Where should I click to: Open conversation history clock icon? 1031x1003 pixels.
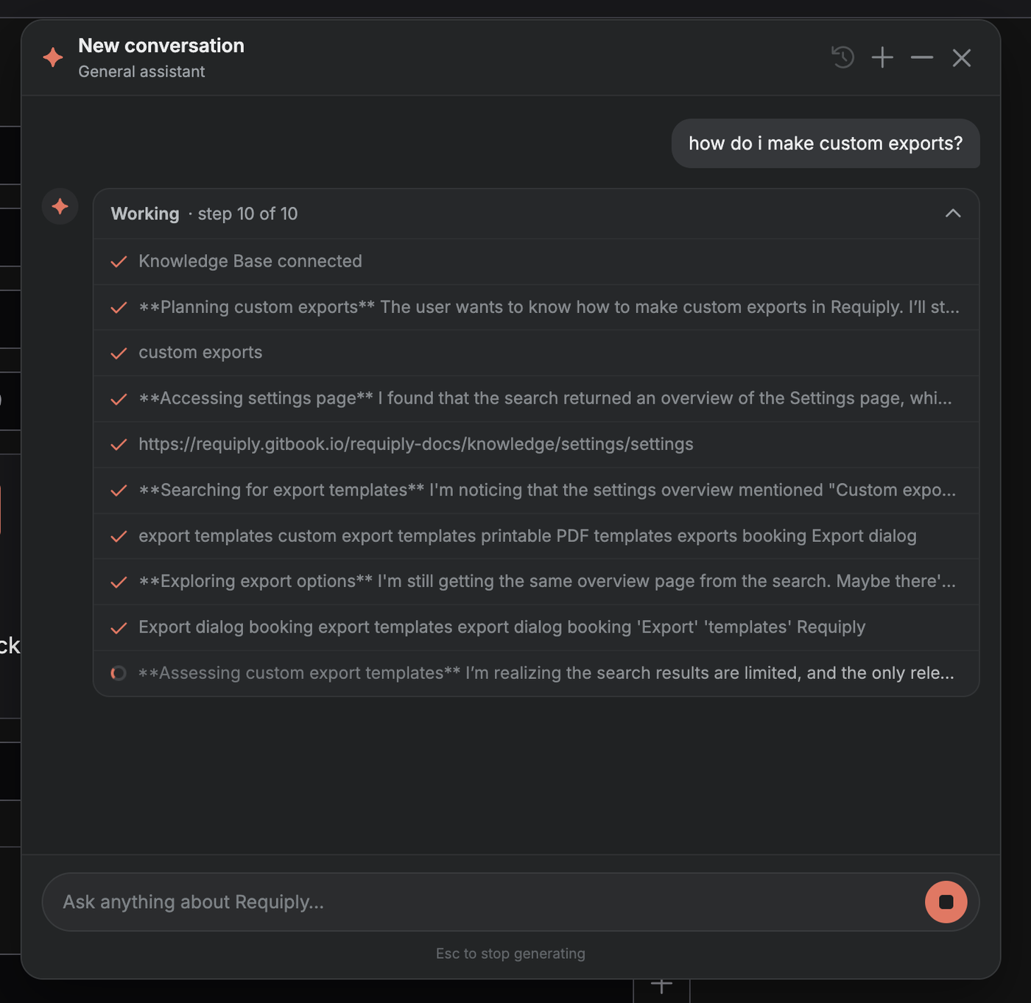842,57
